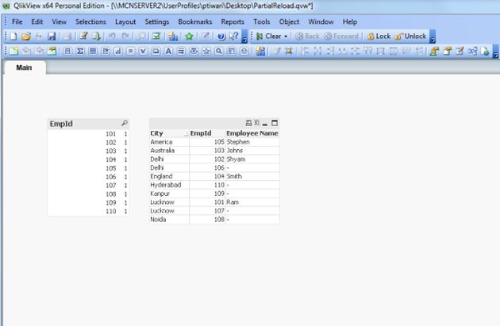Screen dimensions: 500x326
Task: Click the Clear selections button
Action: pos(270,36)
